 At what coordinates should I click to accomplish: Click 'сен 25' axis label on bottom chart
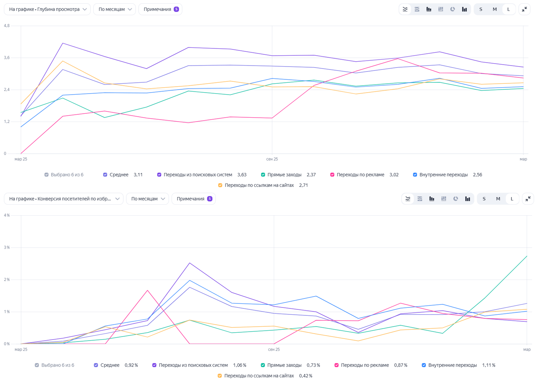pyautogui.click(x=274, y=349)
